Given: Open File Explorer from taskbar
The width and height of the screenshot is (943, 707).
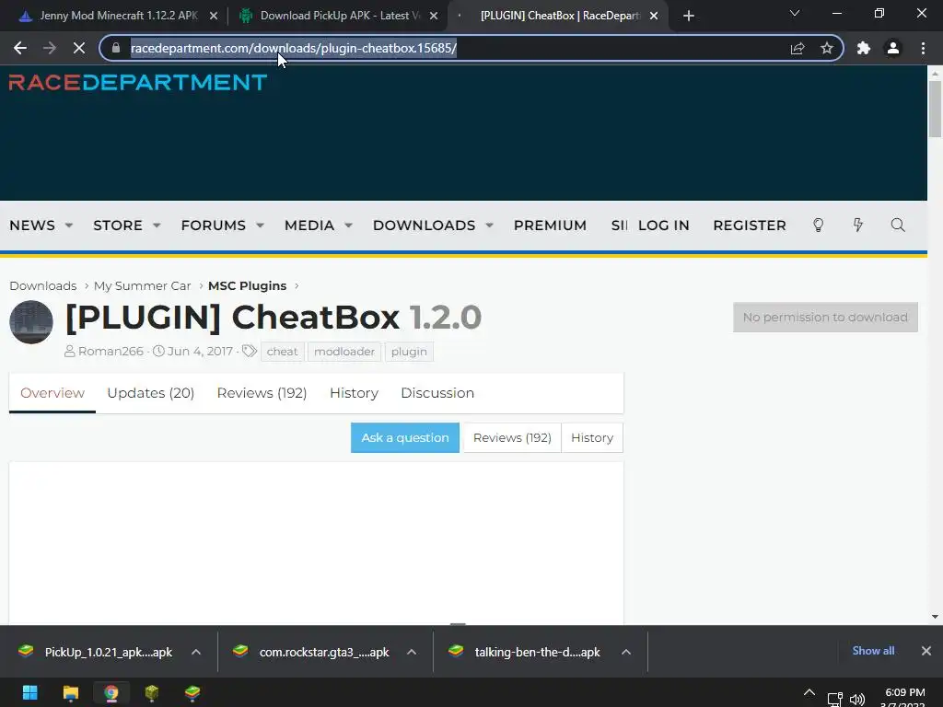Looking at the screenshot, I should click(70, 692).
